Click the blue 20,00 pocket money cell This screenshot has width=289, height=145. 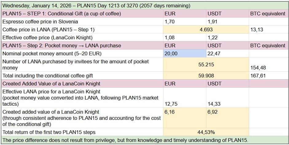point(185,53)
